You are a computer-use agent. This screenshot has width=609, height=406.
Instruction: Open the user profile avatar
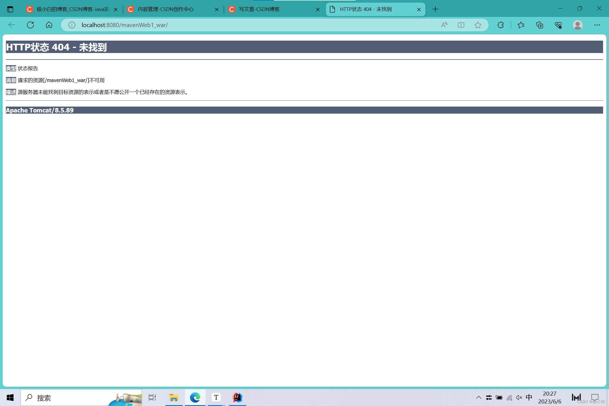pyautogui.click(x=578, y=25)
